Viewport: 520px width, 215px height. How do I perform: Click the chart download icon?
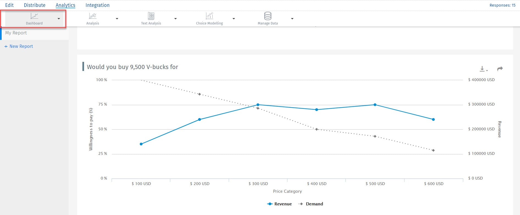(483, 69)
